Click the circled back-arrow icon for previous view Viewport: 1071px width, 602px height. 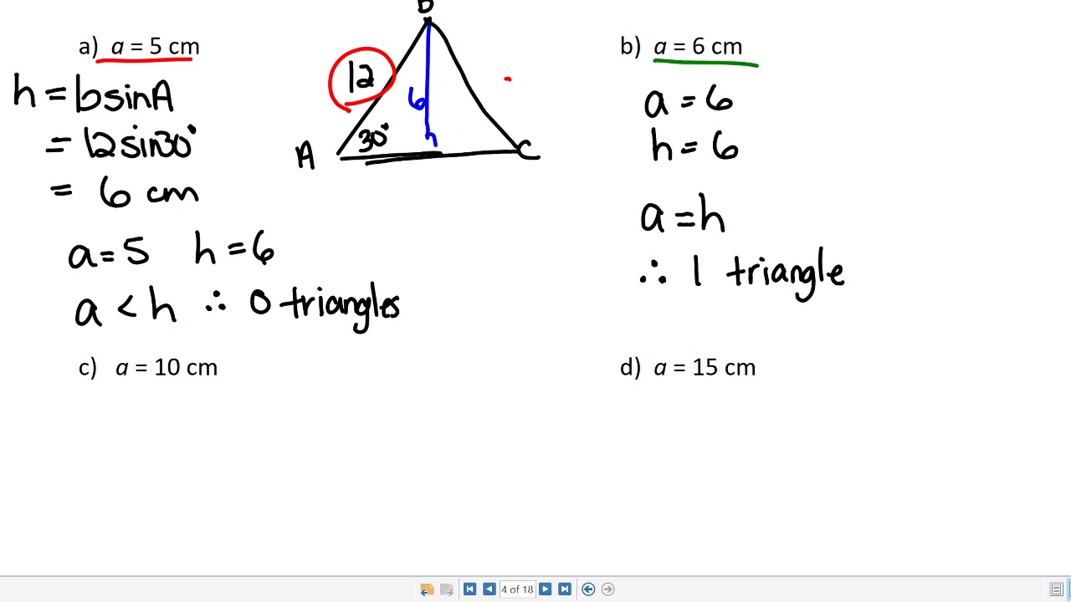pyautogui.click(x=588, y=589)
